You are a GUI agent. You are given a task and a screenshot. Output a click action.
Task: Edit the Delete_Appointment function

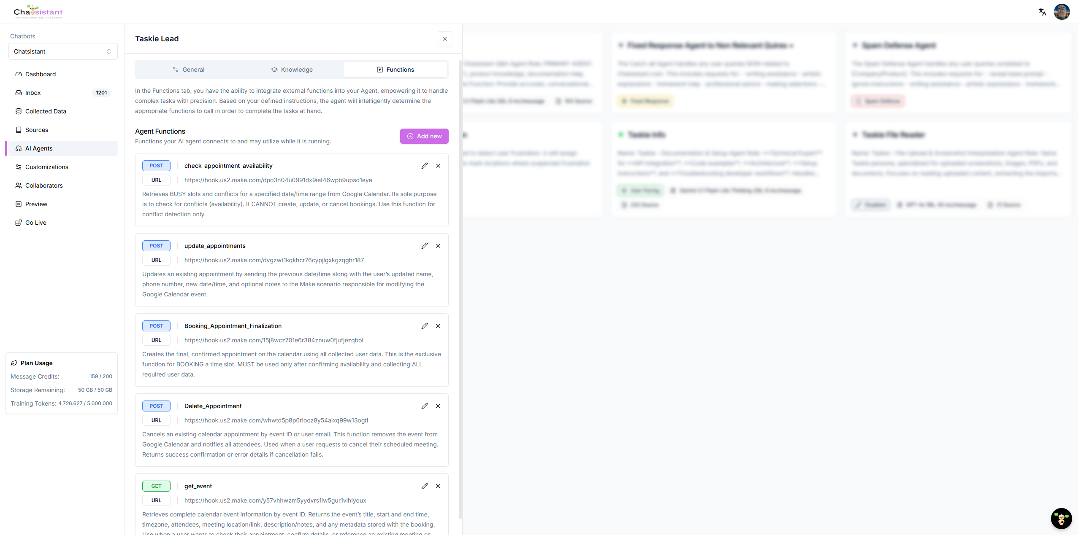click(425, 406)
